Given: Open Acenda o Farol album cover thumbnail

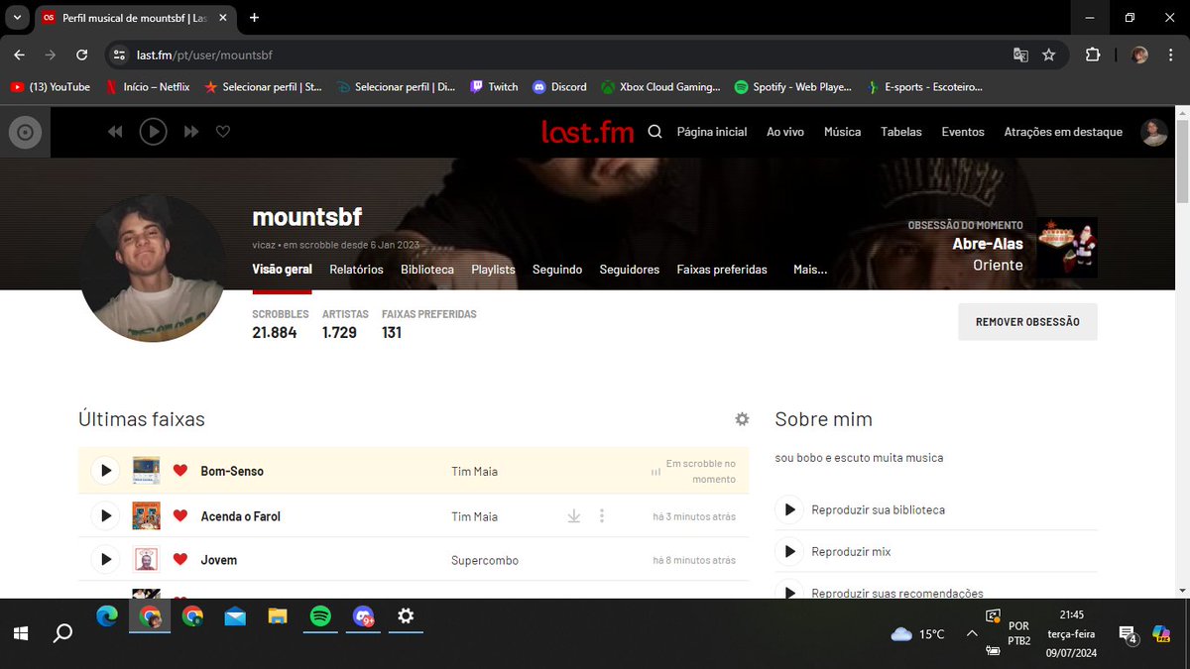Looking at the screenshot, I should coord(146,516).
